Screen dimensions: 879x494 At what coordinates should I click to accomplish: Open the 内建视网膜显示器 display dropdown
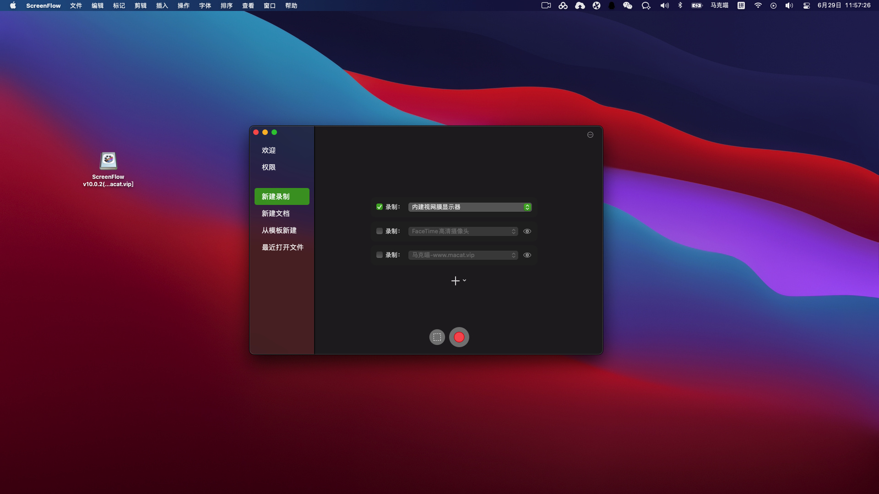pyautogui.click(x=469, y=207)
